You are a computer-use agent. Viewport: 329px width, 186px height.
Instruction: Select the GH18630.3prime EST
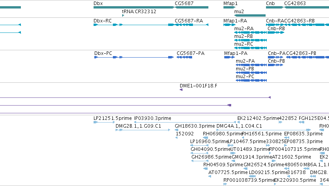point(176,130)
